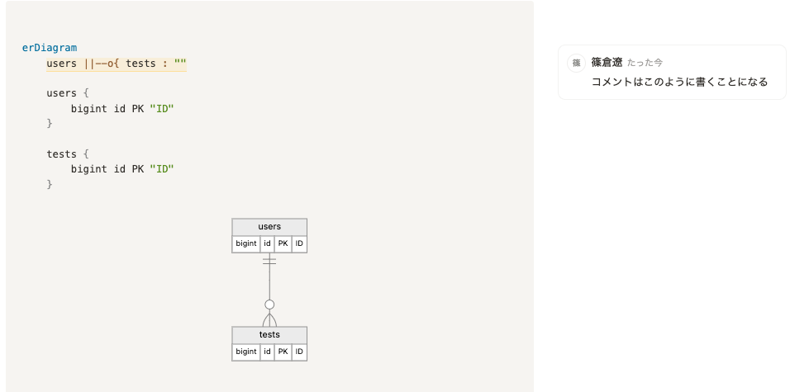Click the bigint id line inside the users block
This screenshot has width=790, height=392.
click(x=122, y=109)
